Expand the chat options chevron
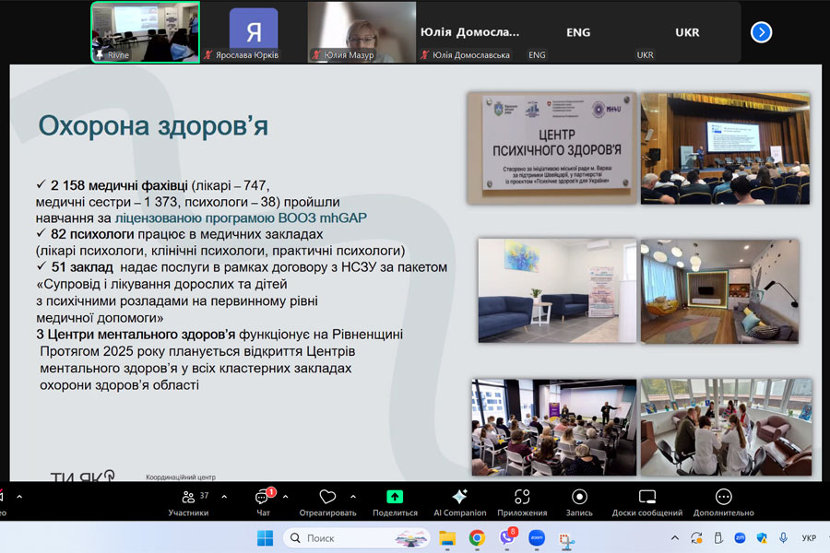Image resolution: width=830 pixels, height=553 pixels. [285, 497]
